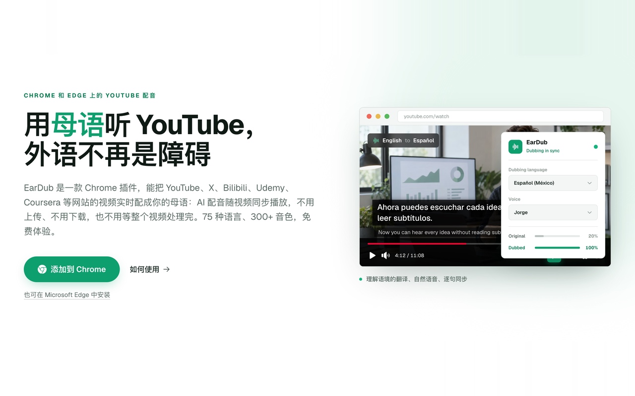Click the description paragraph starting with EarDub 是一款

click(169, 209)
